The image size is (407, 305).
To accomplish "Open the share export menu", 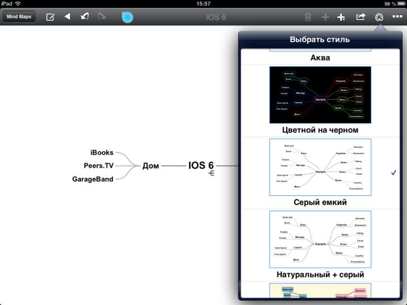I will point(360,17).
